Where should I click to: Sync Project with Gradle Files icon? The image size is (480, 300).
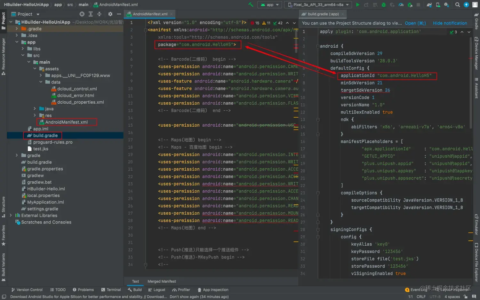click(429, 4)
